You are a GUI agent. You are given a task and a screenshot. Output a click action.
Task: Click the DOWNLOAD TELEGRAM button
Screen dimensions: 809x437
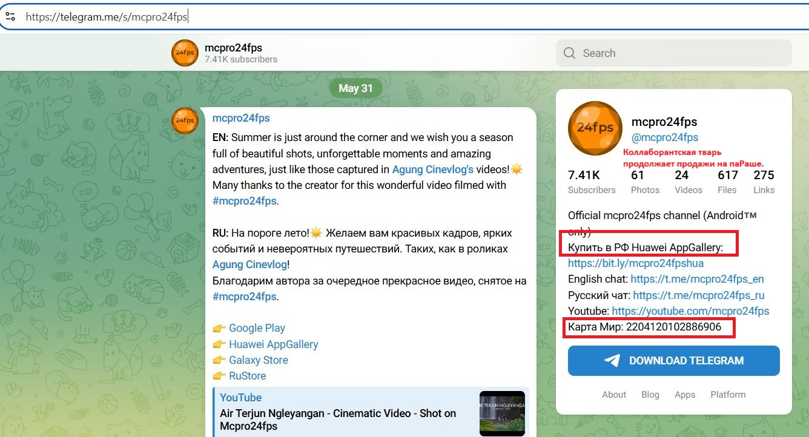(x=674, y=361)
